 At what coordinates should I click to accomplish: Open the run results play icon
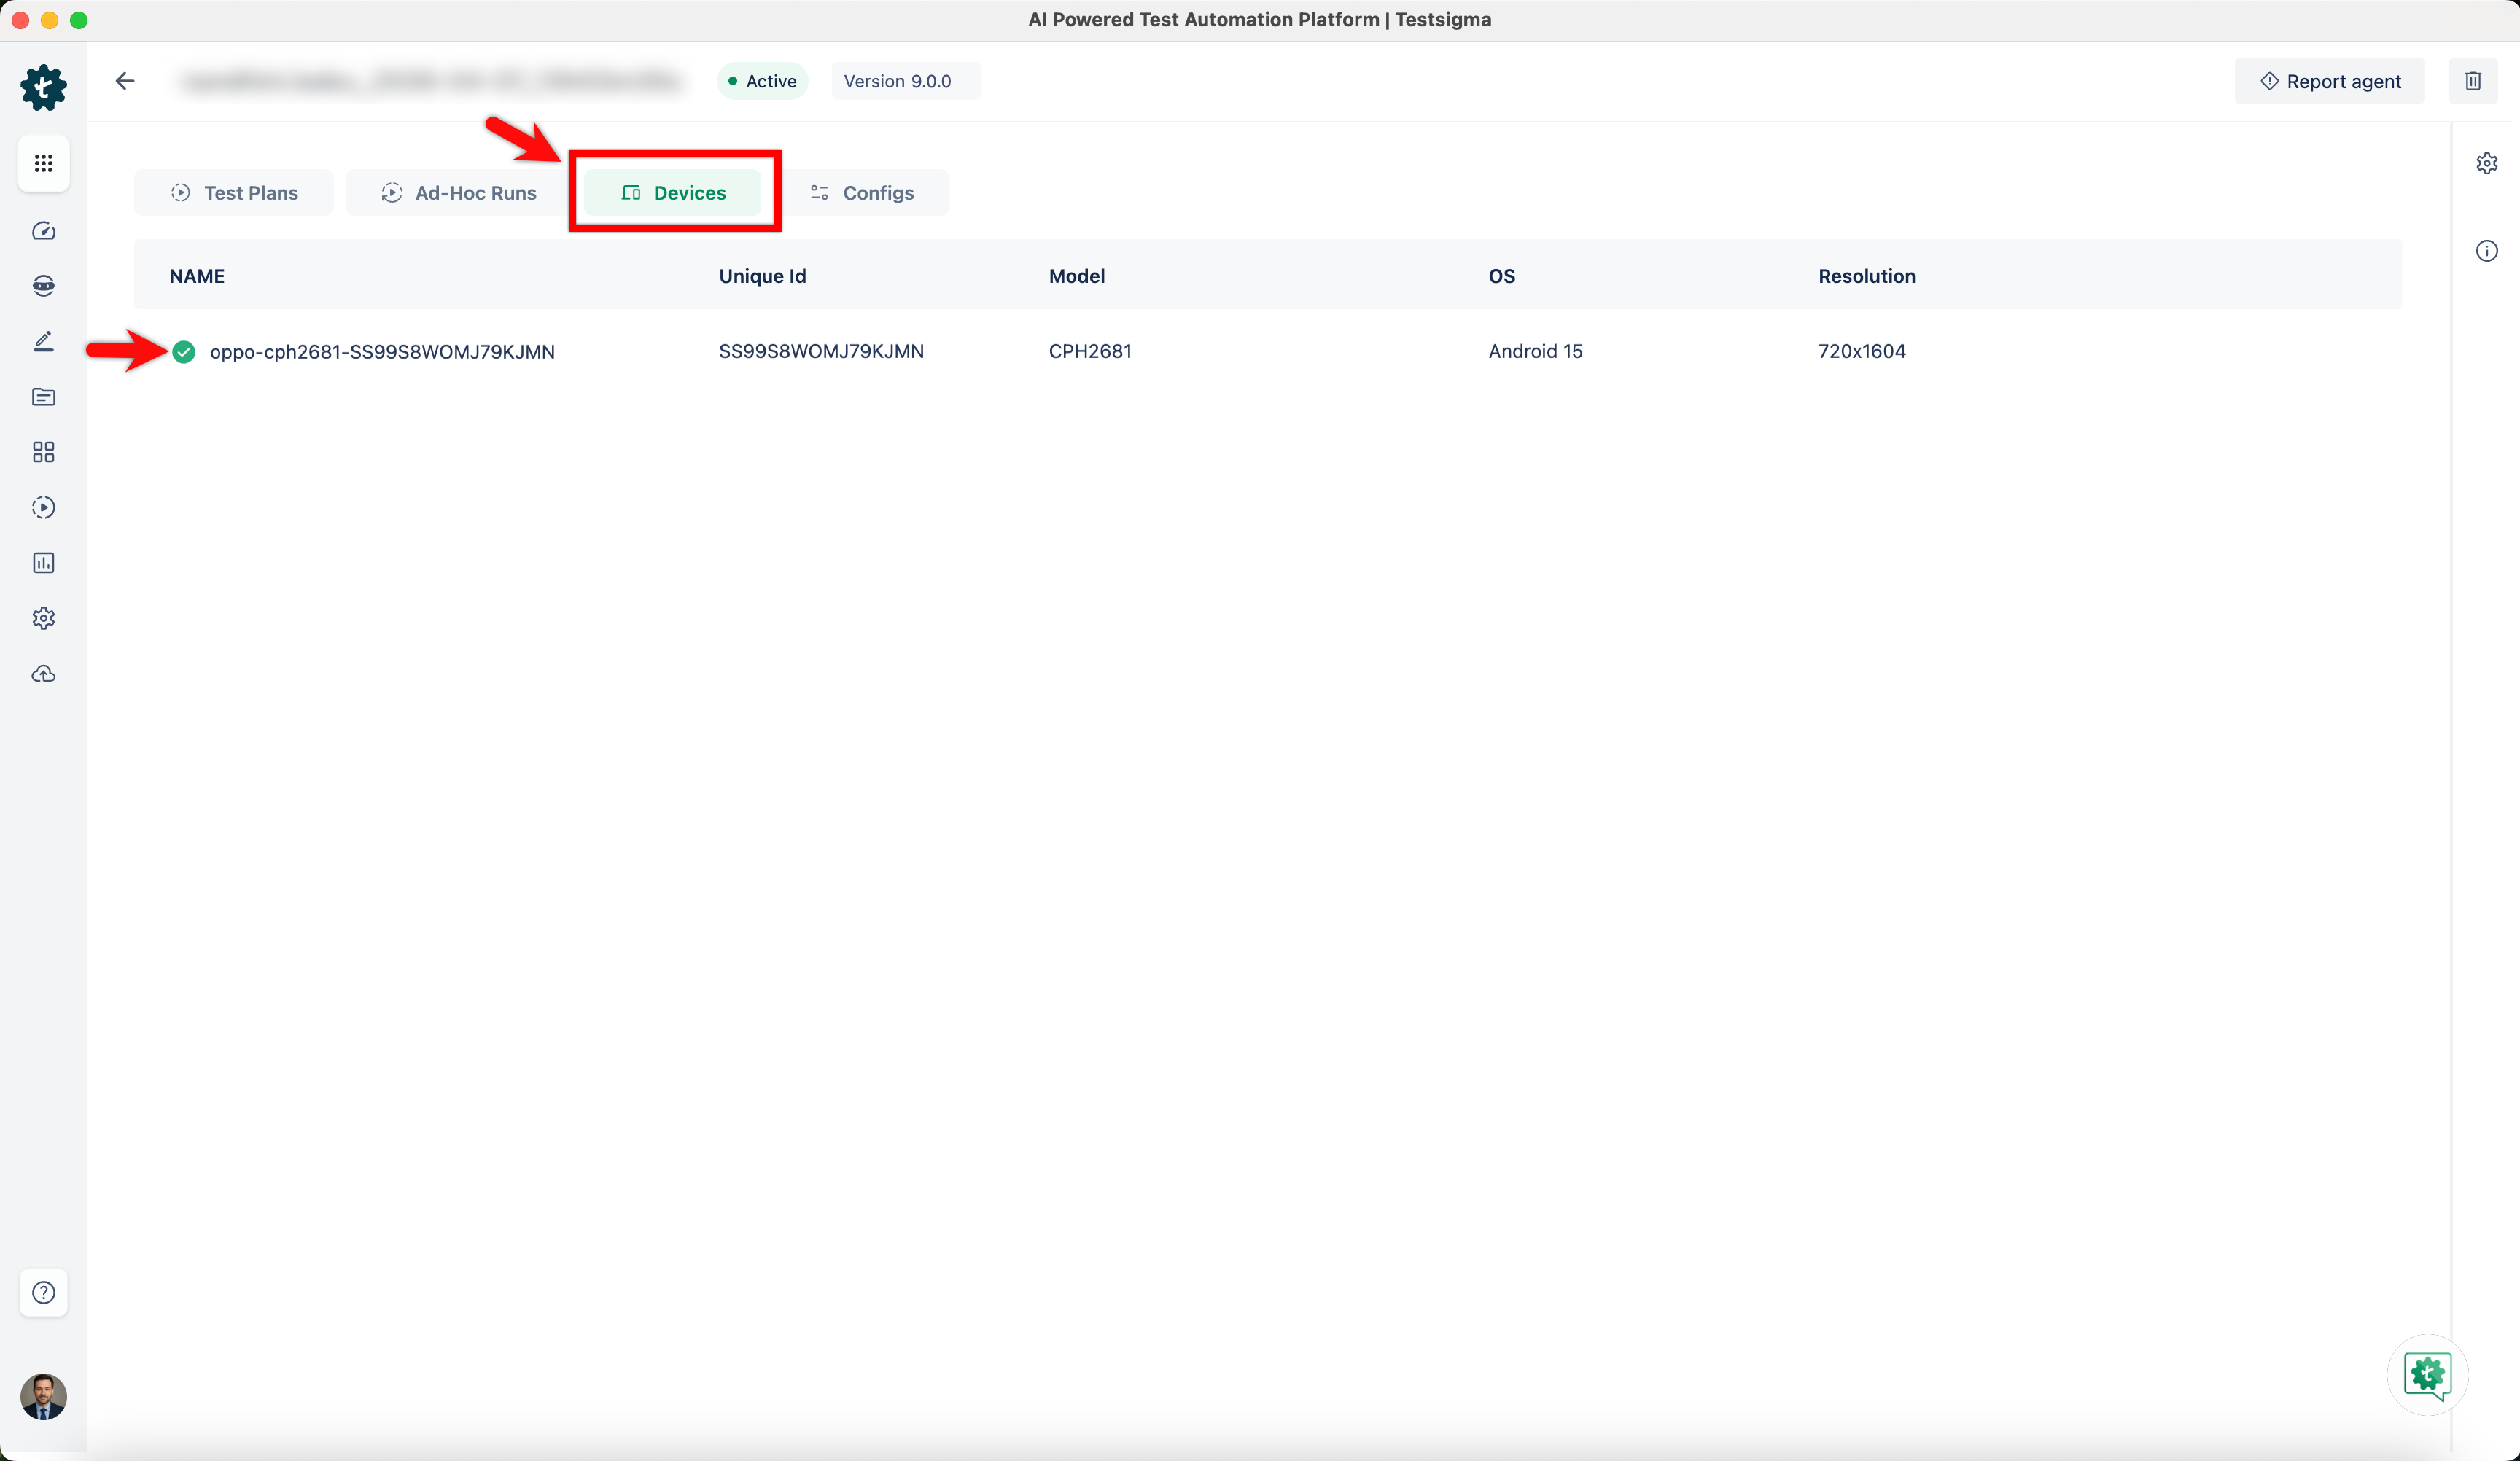pyautogui.click(x=43, y=508)
